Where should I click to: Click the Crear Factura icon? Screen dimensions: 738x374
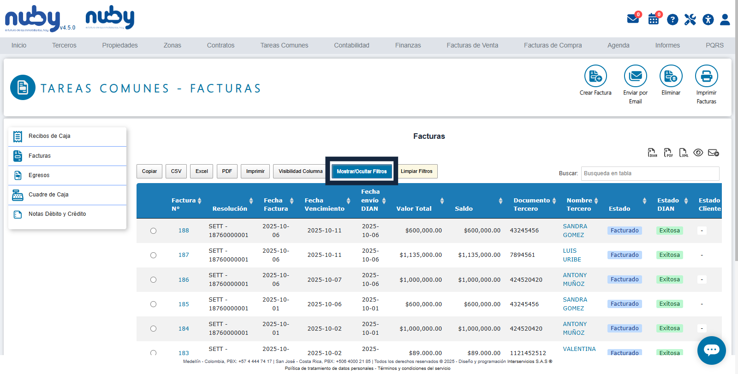click(x=595, y=76)
